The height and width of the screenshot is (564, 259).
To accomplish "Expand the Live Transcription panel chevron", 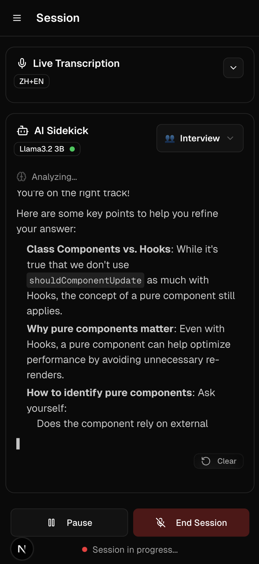I will (x=233, y=68).
